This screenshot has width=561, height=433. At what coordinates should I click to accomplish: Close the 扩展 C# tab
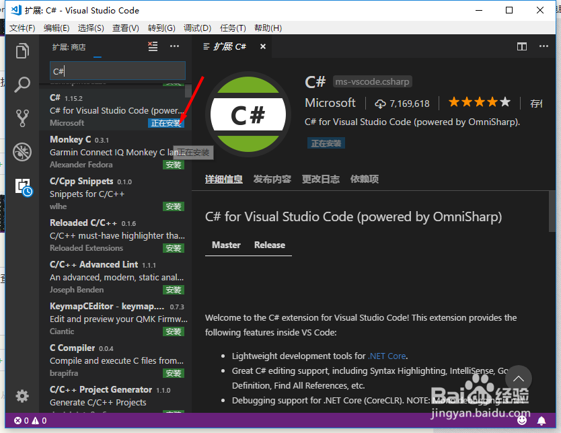pyautogui.click(x=263, y=46)
